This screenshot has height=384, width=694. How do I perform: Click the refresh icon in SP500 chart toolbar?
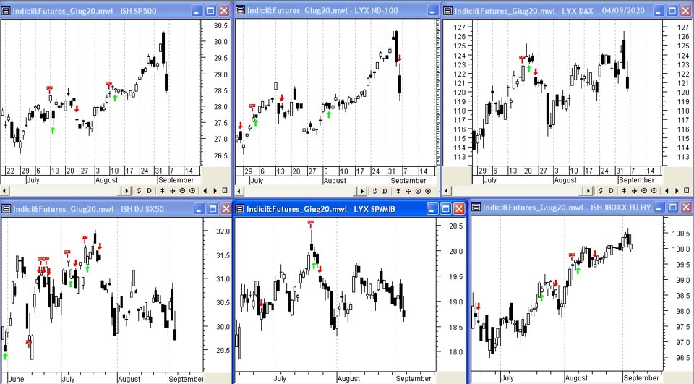point(138,190)
